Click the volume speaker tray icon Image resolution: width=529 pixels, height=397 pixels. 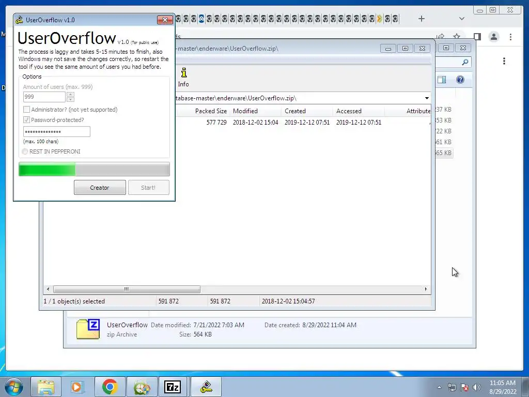tap(477, 388)
